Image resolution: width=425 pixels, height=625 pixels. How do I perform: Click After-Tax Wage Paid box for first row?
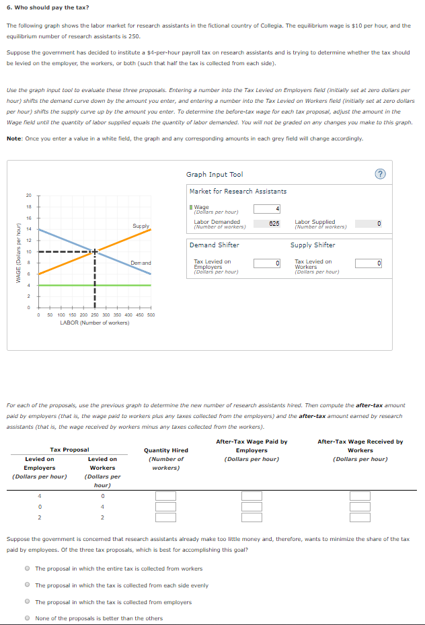[x=249, y=495]
